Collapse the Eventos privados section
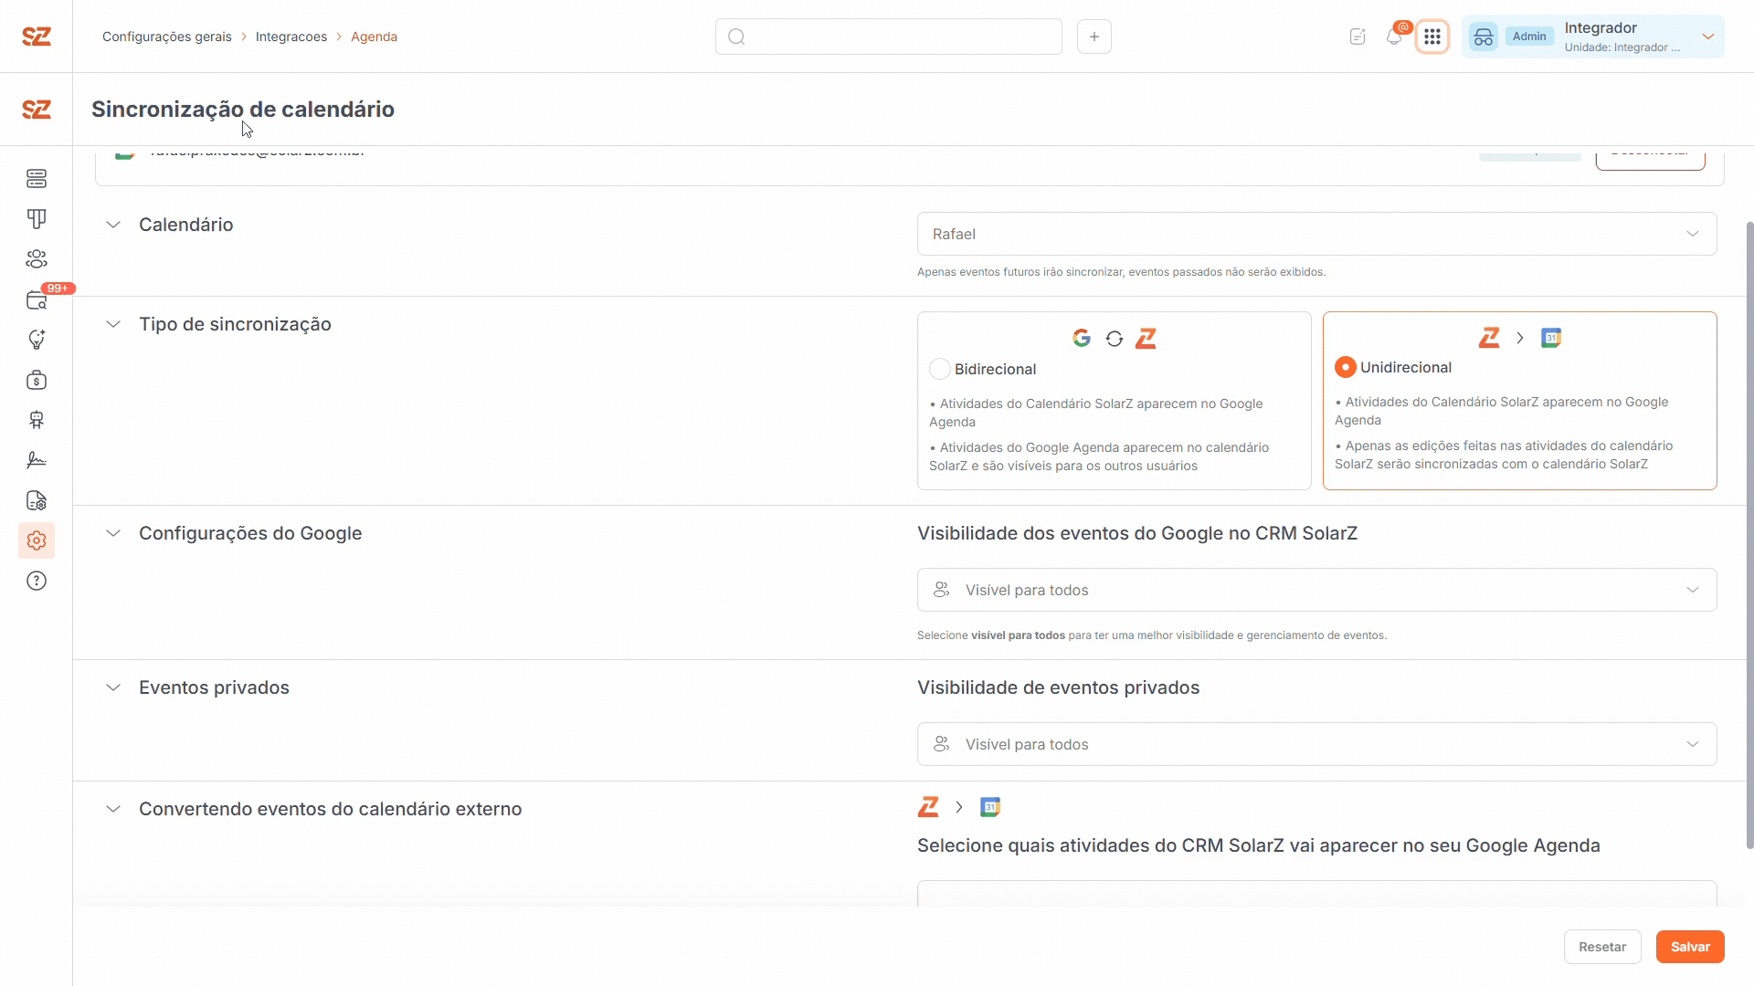 (x=113, y=687)
